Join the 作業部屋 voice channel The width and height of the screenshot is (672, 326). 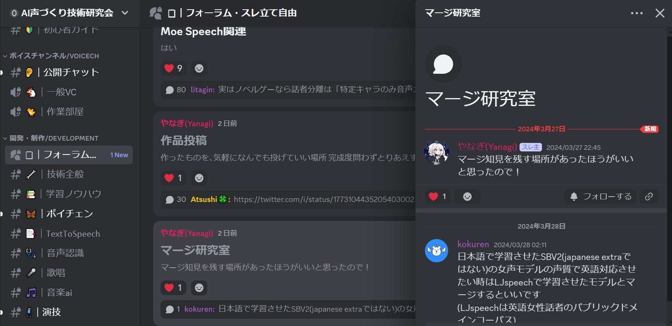click(x=69, y=112)
